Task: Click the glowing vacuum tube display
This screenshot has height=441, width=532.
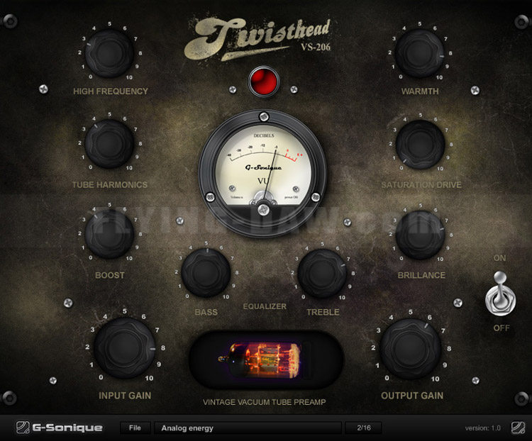Action: coord(266,360)
